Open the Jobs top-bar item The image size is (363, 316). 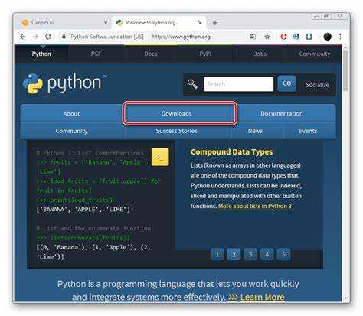260,54
